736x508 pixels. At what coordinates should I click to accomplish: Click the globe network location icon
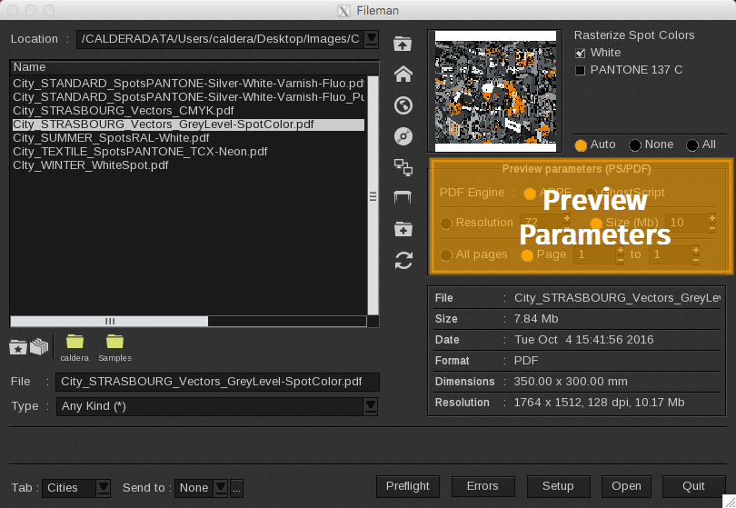[403, 105]
